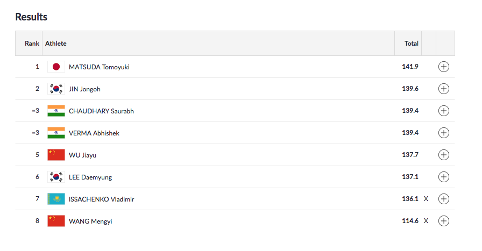Expand MATSUDA Tomoyuki's result details
Screen dimensions: 482x251
tap(444, 67)
